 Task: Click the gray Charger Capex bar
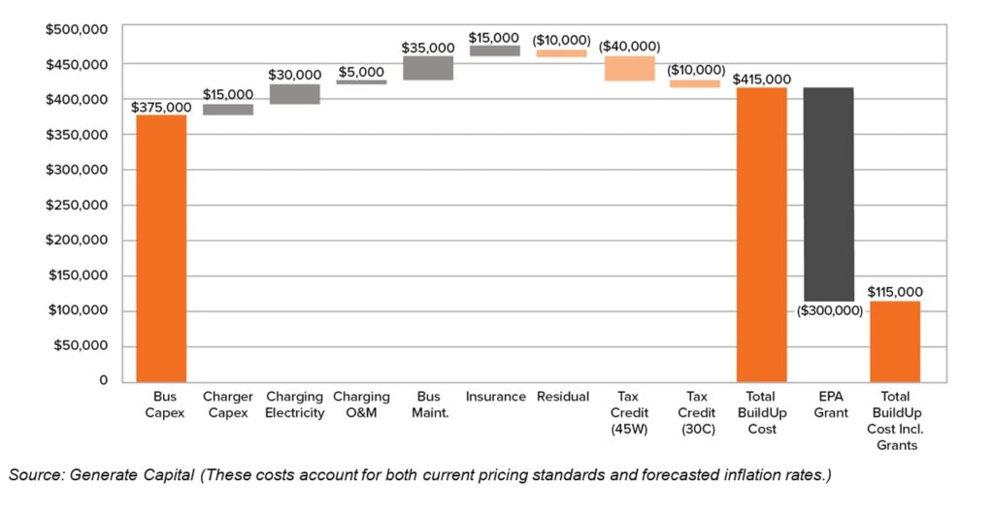point(228,110)
